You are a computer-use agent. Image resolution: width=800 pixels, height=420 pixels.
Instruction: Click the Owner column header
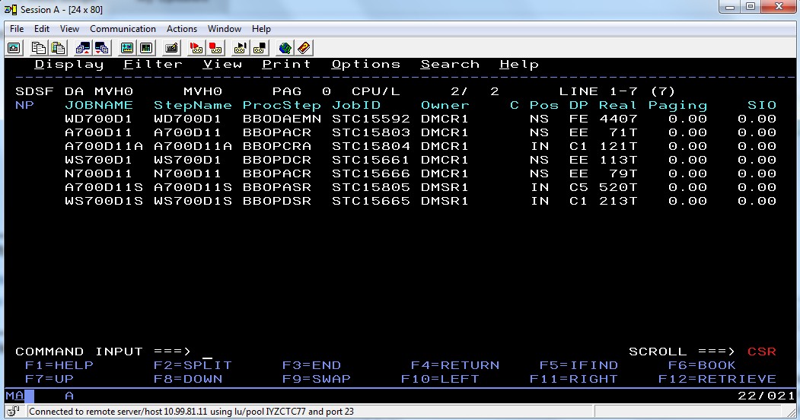[x=445, y=106]
